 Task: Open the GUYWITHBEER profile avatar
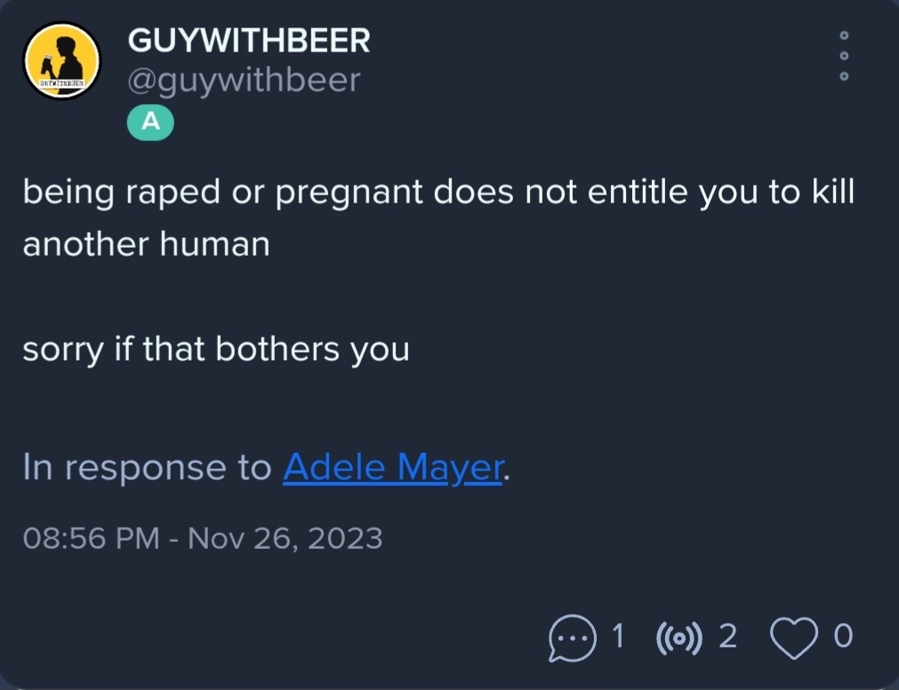point(61,60)
